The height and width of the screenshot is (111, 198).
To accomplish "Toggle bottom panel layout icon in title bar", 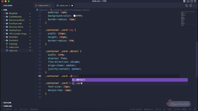I will 188,1.
